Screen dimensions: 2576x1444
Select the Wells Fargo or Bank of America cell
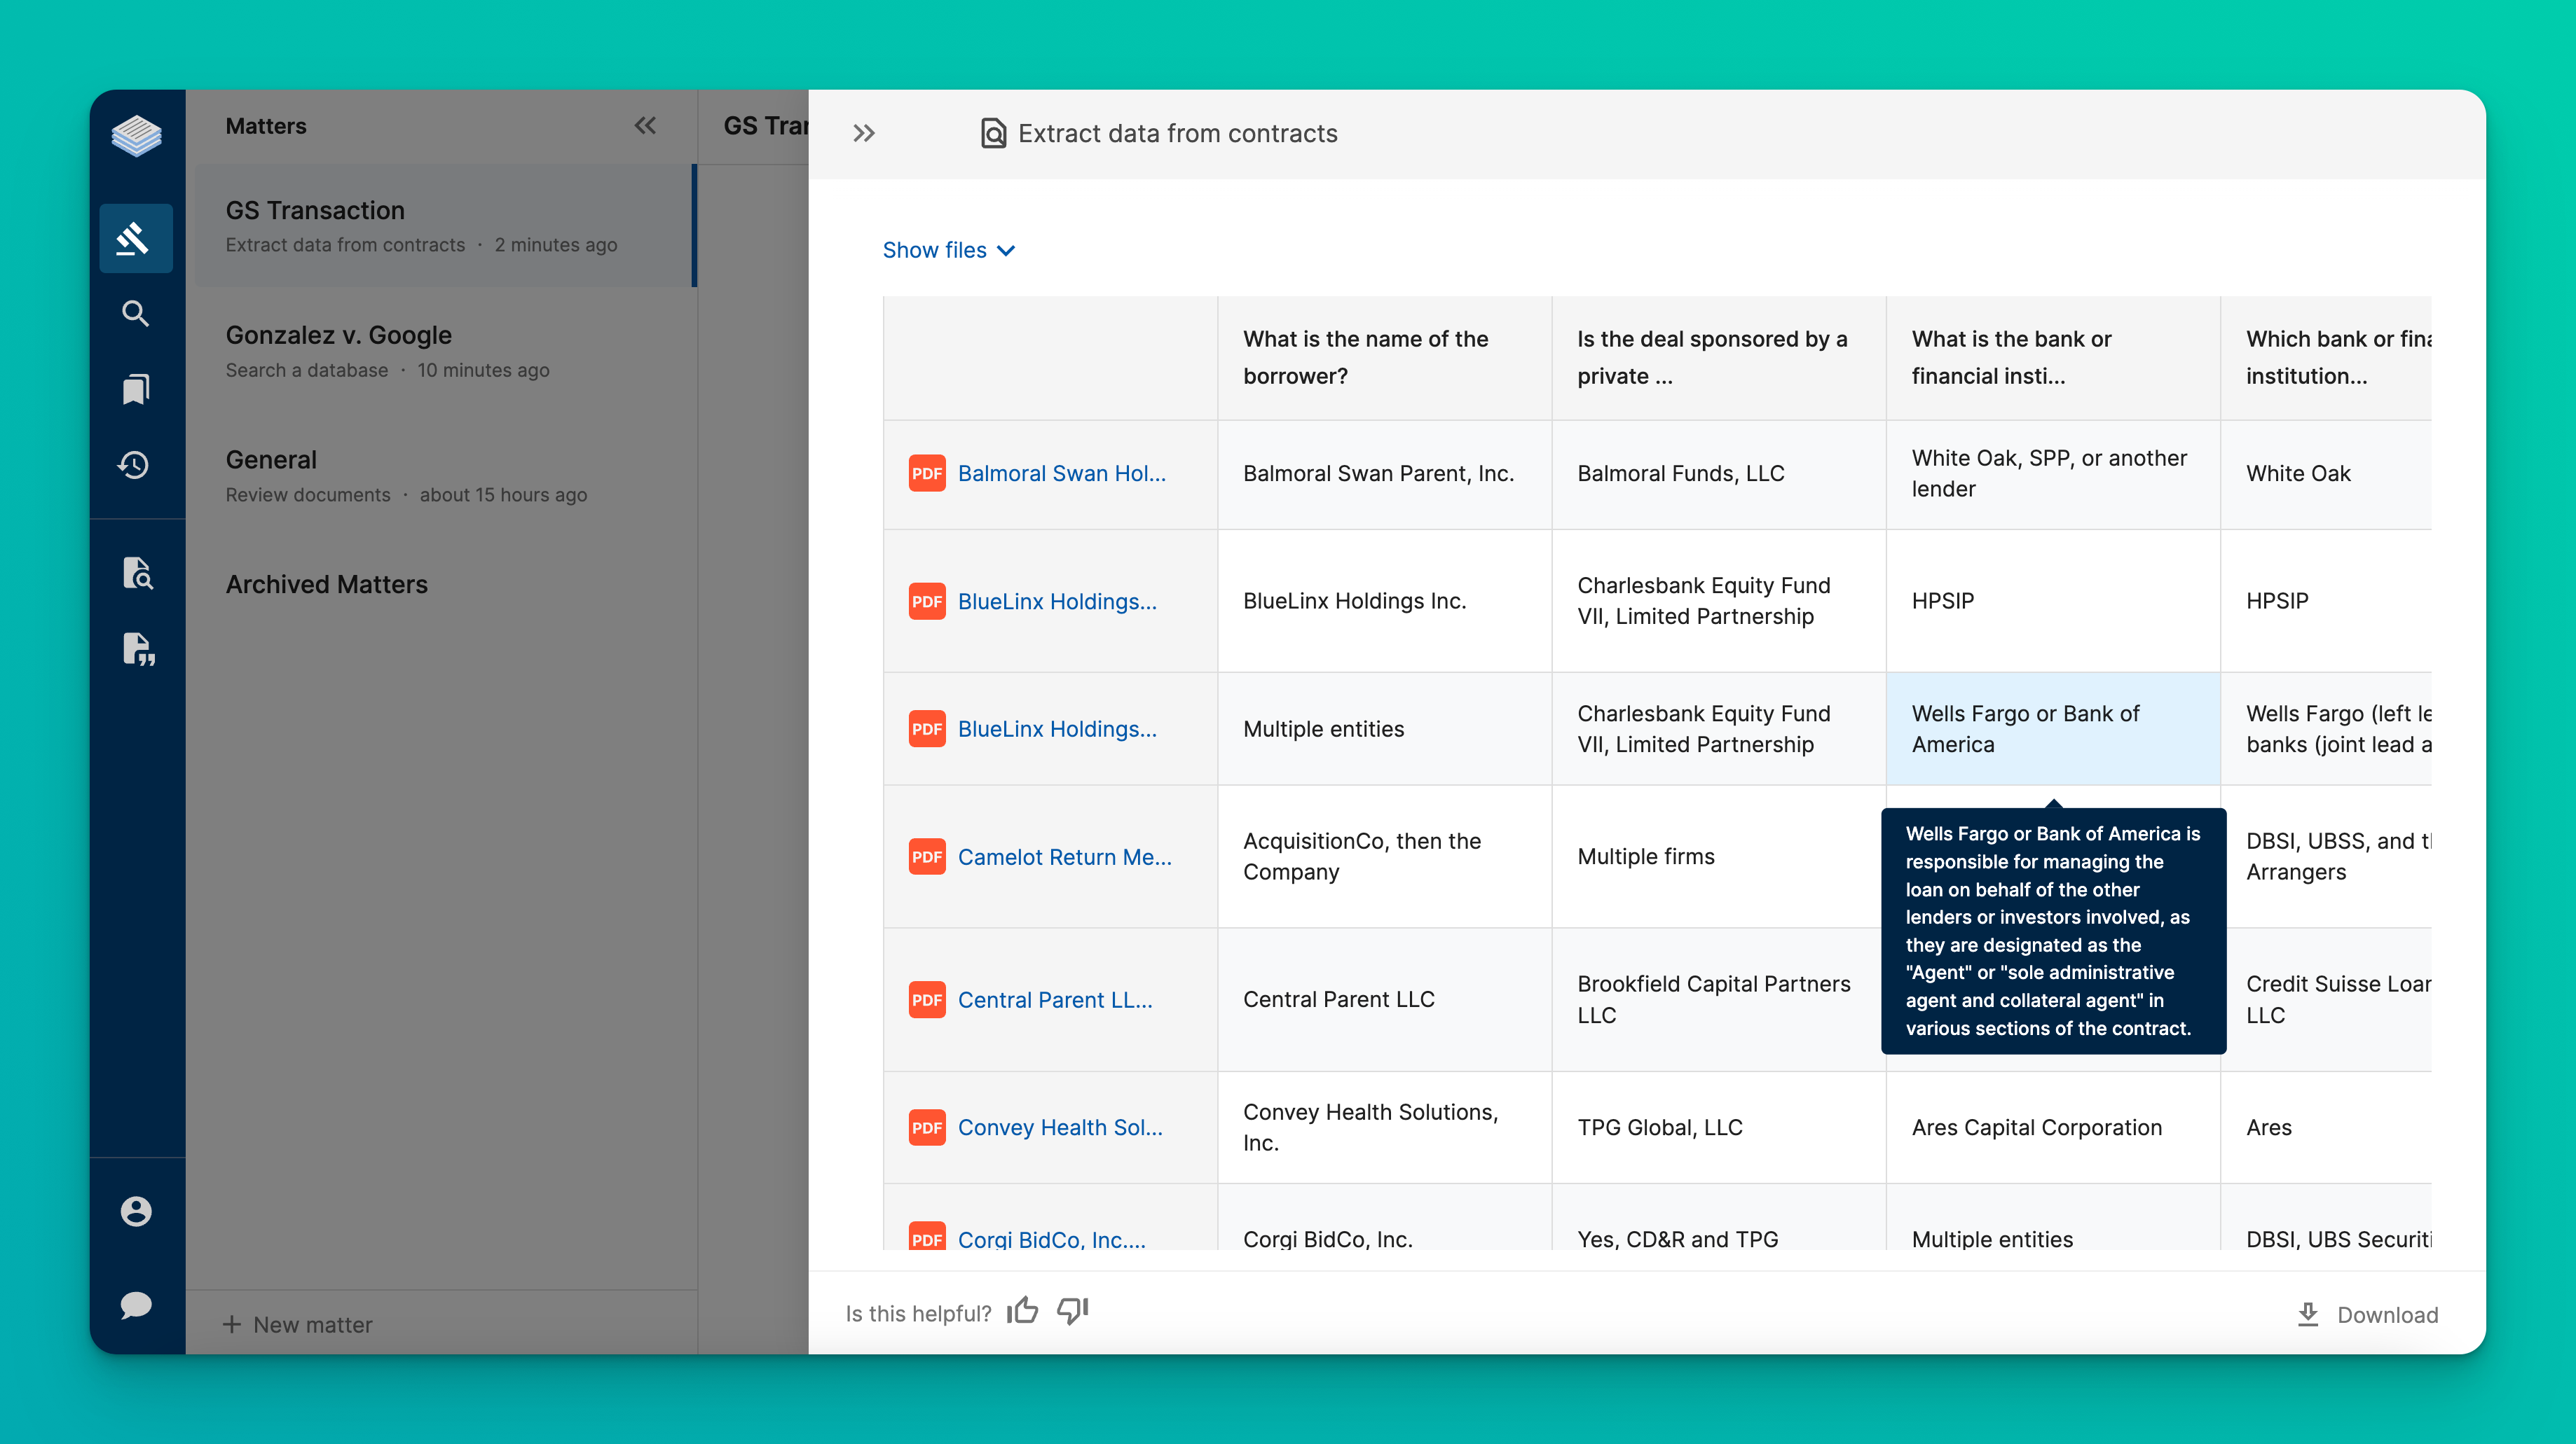[2052, 728]
